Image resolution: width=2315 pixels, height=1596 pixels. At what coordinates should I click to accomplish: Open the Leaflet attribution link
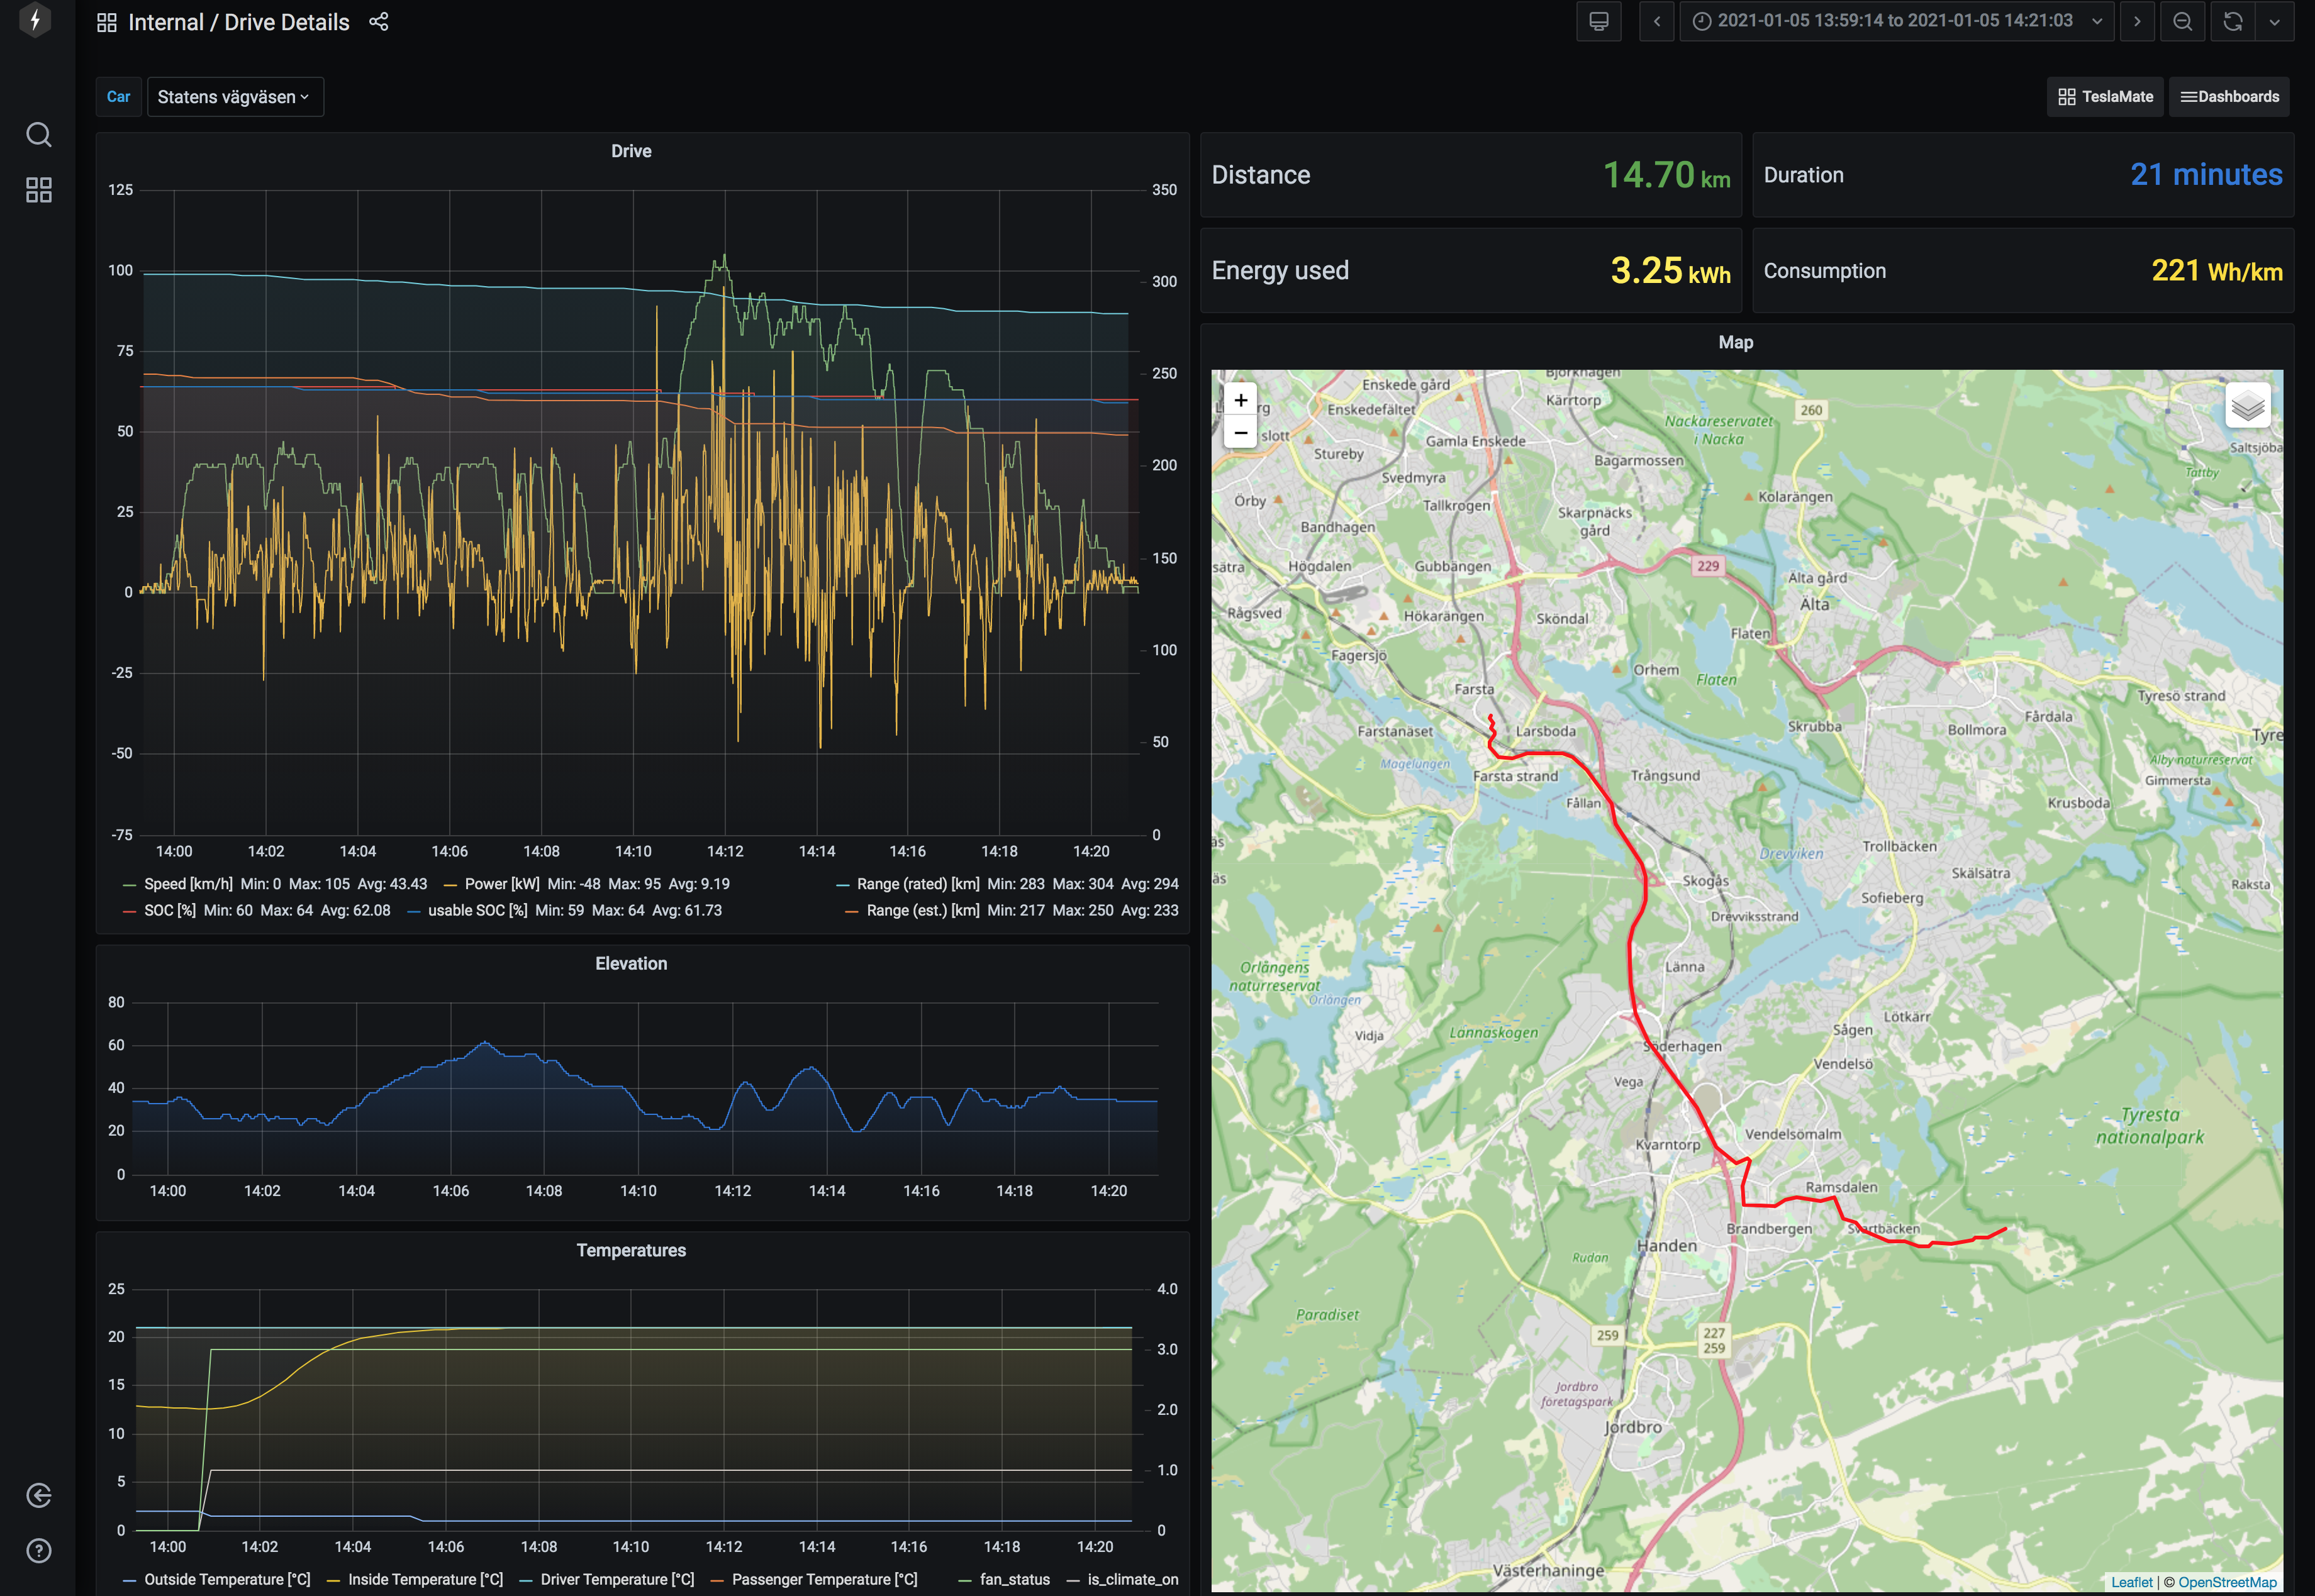[x=2131, y=1582]
